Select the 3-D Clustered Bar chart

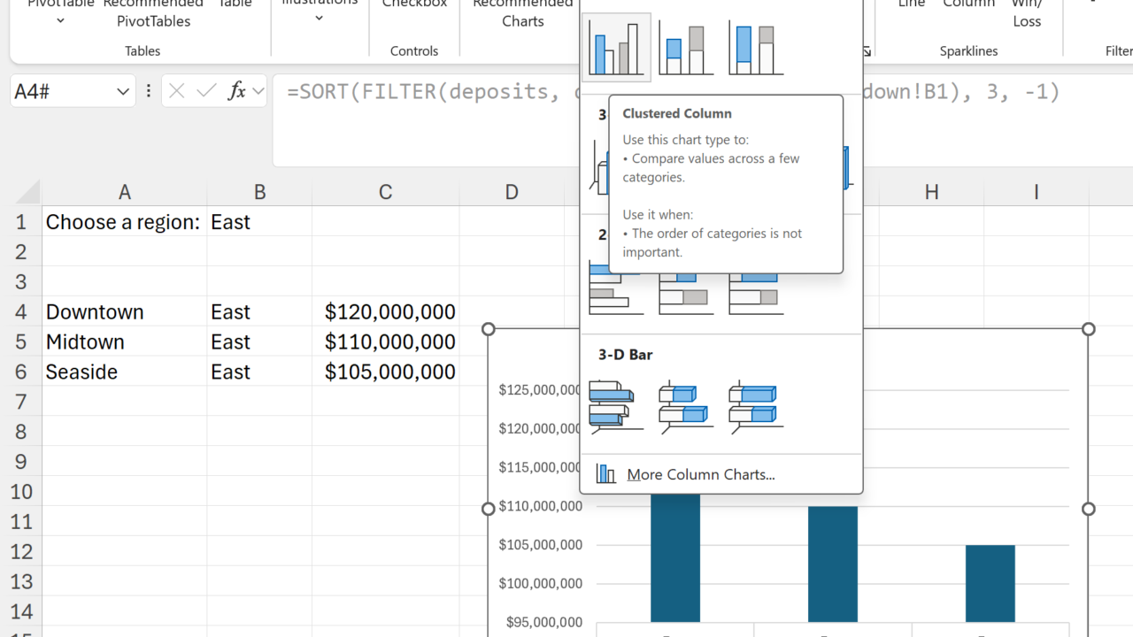point(616,407)
